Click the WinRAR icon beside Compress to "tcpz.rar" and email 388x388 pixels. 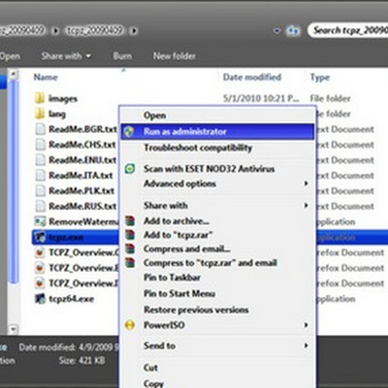click(x=130, y=262)
